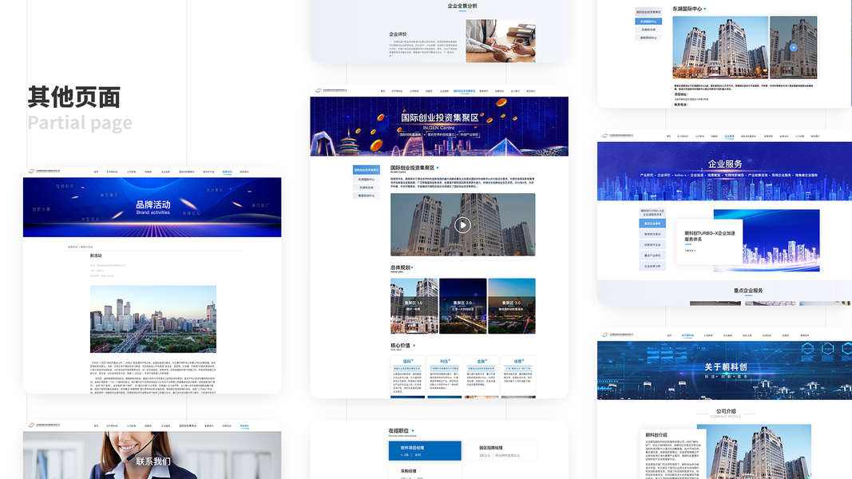The image size is (852, 479).
Task: Click the 在招职位 section heading
Action: point(398,430)
